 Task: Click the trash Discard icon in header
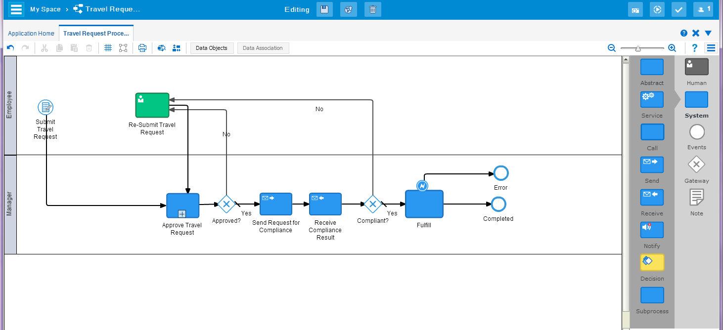373,10
